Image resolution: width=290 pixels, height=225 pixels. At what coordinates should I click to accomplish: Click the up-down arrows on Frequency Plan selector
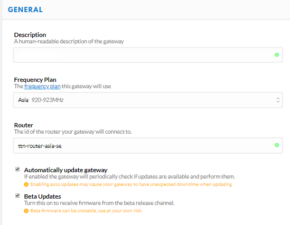[278, 100]
